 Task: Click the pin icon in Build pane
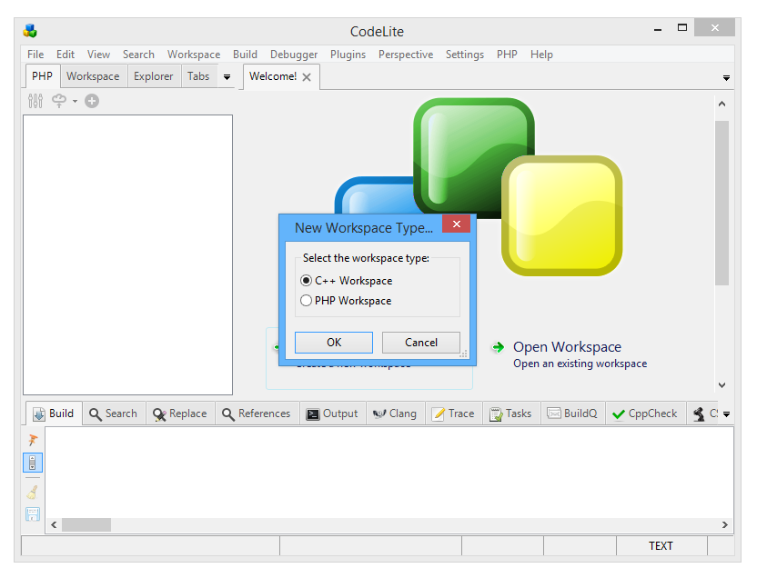coord(34,440)
